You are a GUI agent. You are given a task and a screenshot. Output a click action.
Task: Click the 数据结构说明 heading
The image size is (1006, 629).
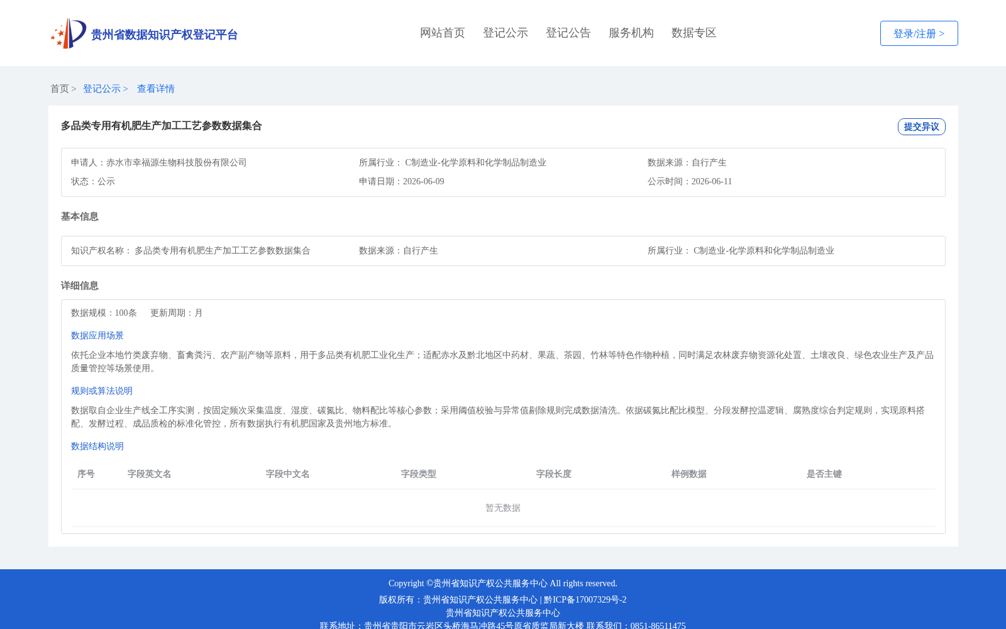pyautogui.click(x=97, y=446)
